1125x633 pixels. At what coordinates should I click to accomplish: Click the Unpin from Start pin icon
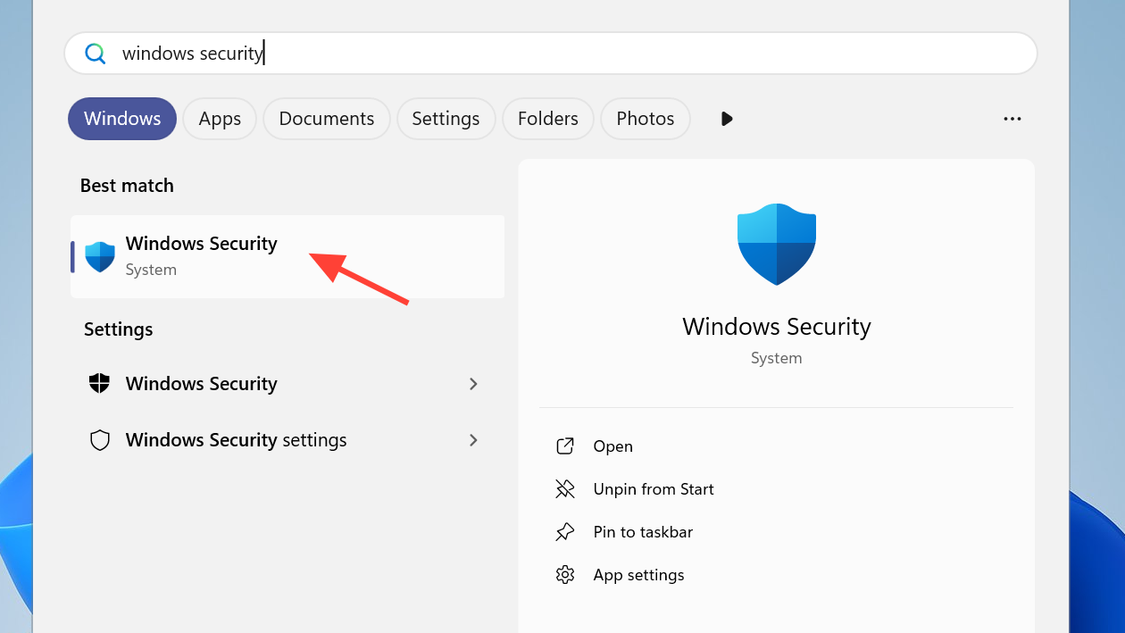point(564,489)
